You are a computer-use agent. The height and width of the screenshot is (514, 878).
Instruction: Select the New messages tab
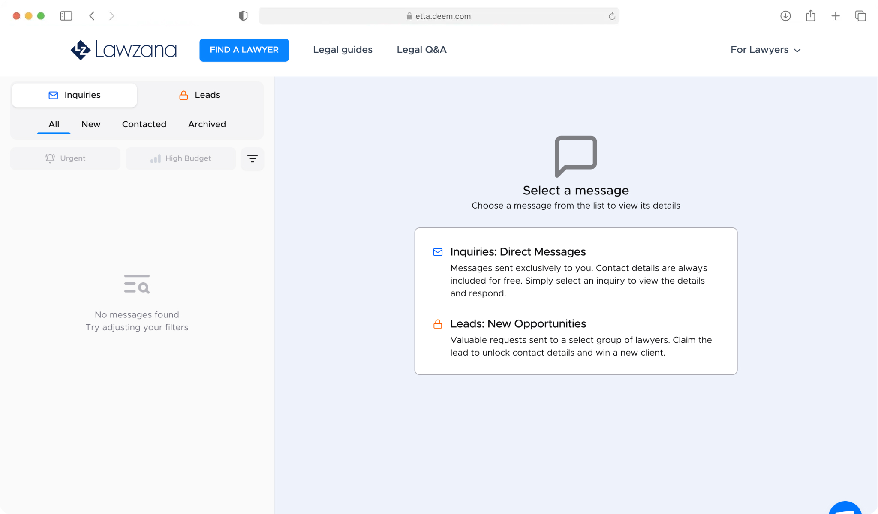[x=91, y=124]
